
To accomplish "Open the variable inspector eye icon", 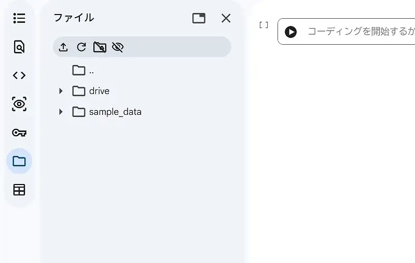I will tap(19, 104).
